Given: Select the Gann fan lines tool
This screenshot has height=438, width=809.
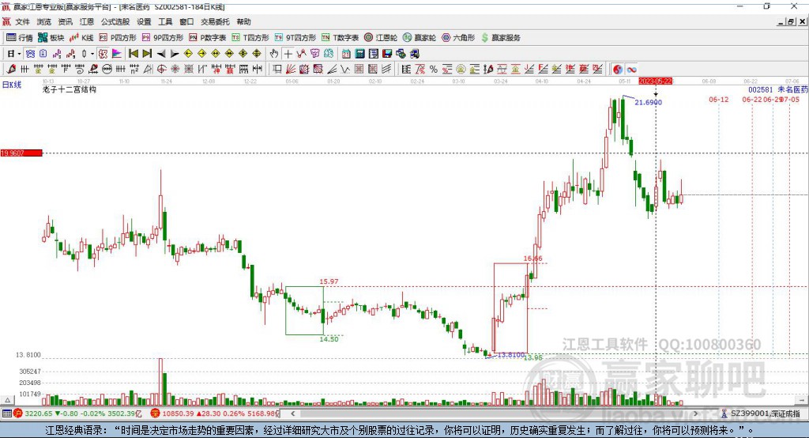Looking at the screenshot, I should coord(291,70).
